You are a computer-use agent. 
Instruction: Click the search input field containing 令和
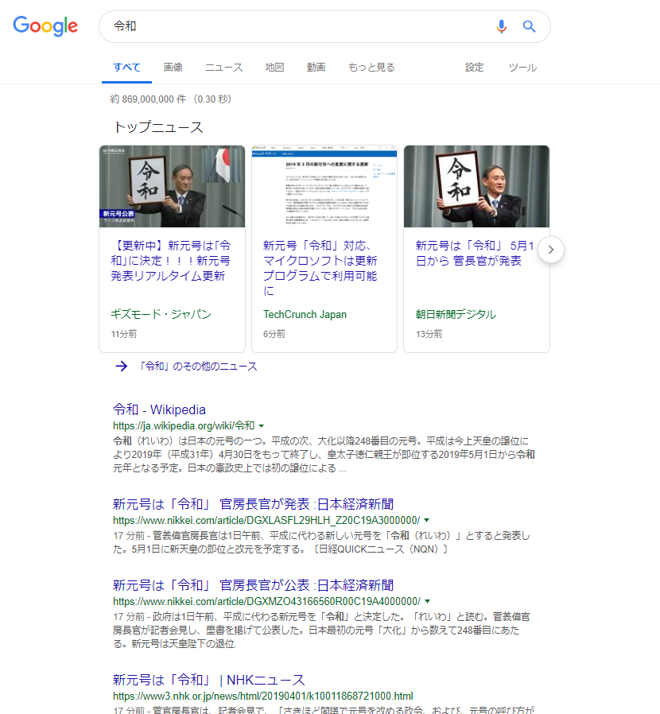pyautogui.click(x=294, y=26)
